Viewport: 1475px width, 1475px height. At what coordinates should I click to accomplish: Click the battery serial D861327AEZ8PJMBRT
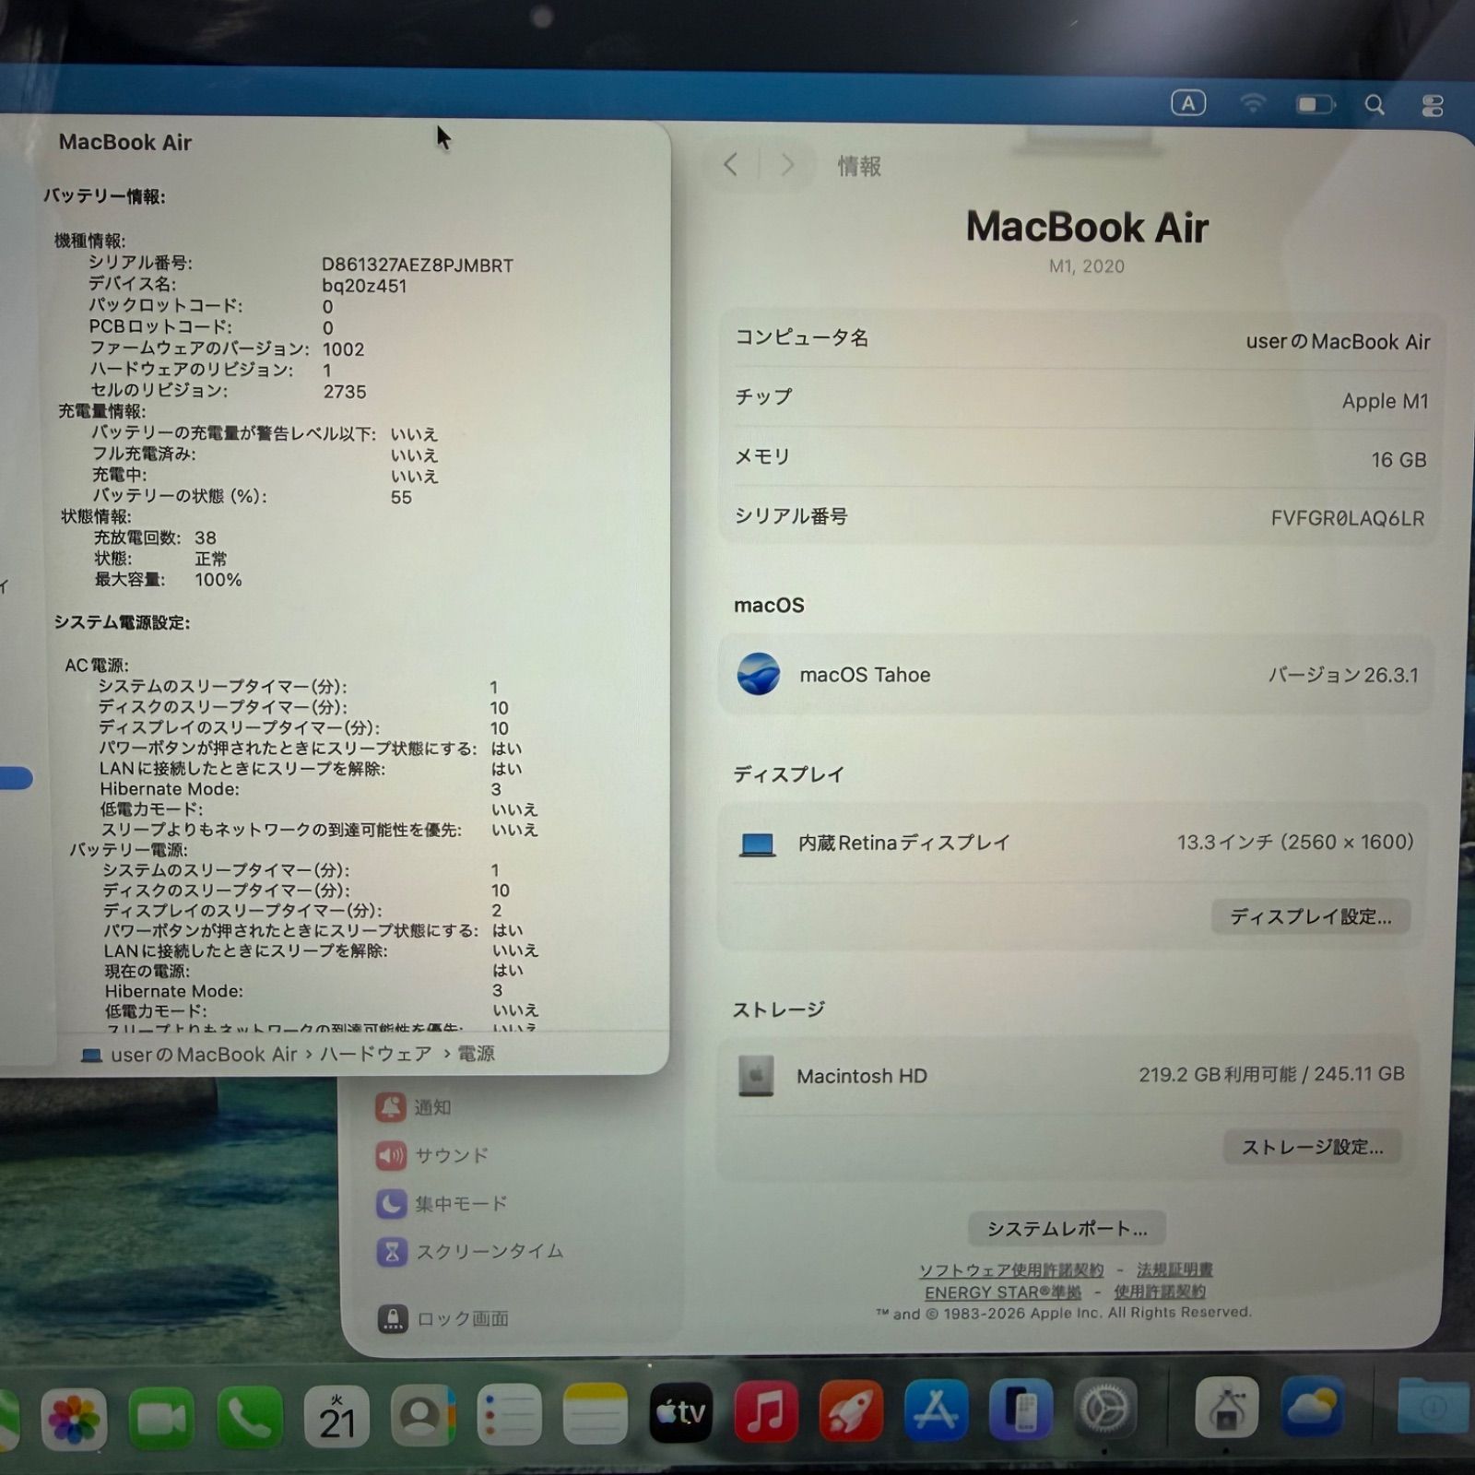(x=418, y=265)
